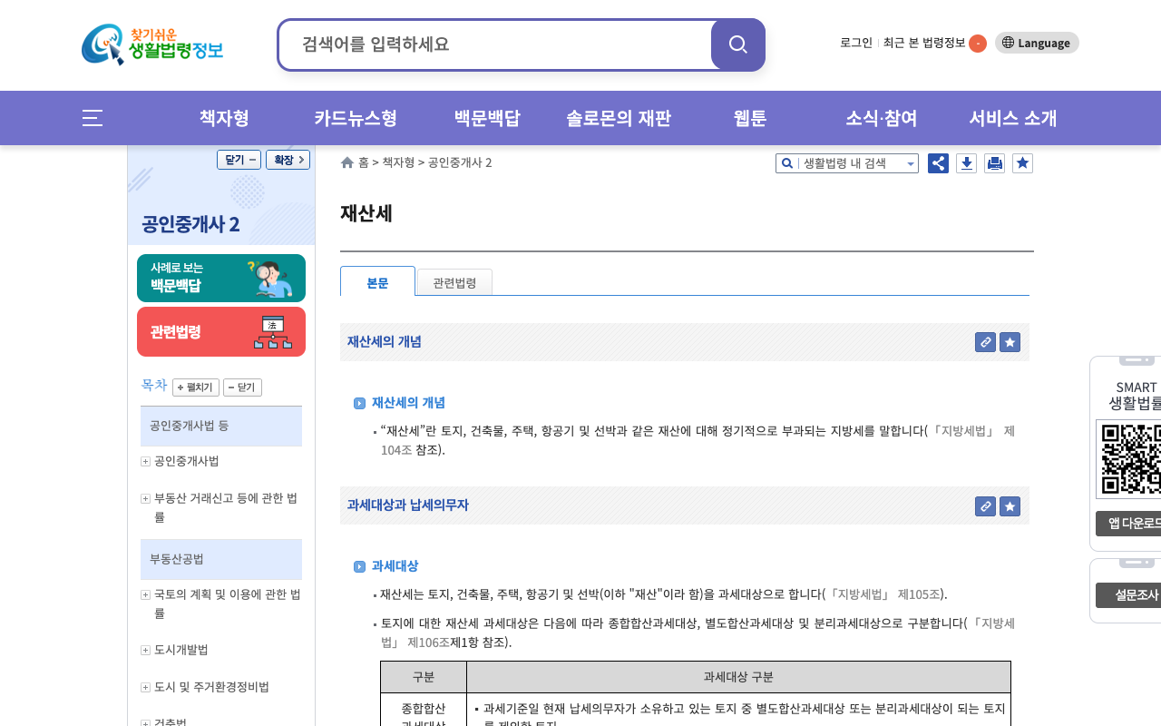
Task: Click the 로그인 link
Action: pos(856,43)
